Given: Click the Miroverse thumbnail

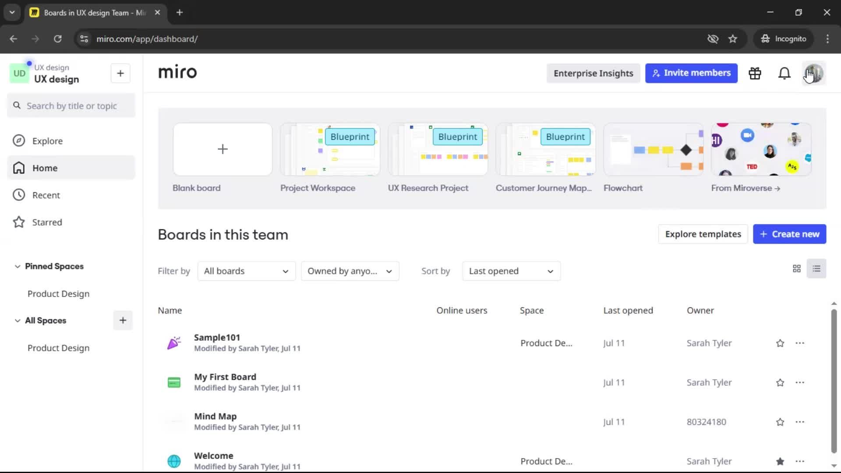Looking at the screenshot, I should (x=761, y=149).
